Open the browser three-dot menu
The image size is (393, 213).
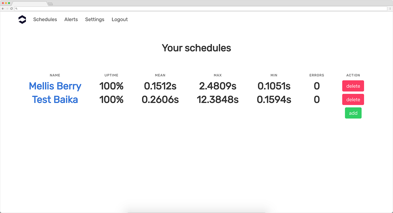390,8
